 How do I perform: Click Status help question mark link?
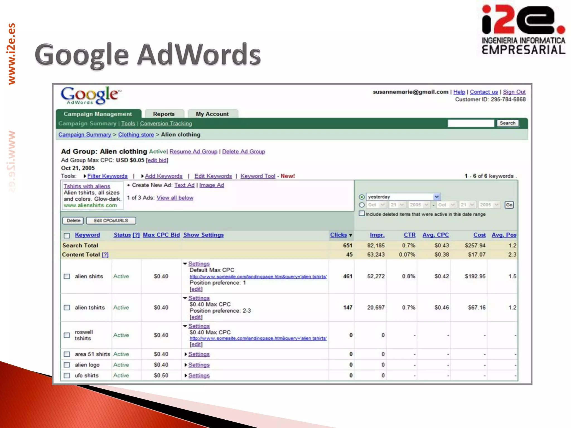pos(136,235)
